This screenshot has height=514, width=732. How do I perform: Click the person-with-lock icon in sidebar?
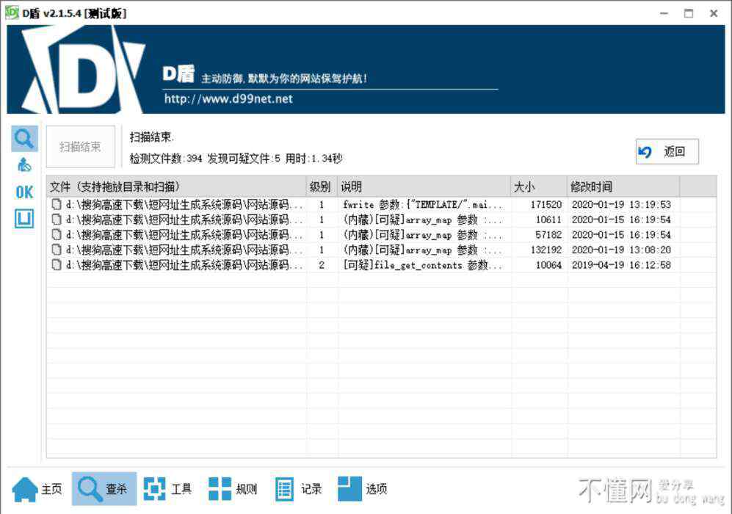point(24,164)
